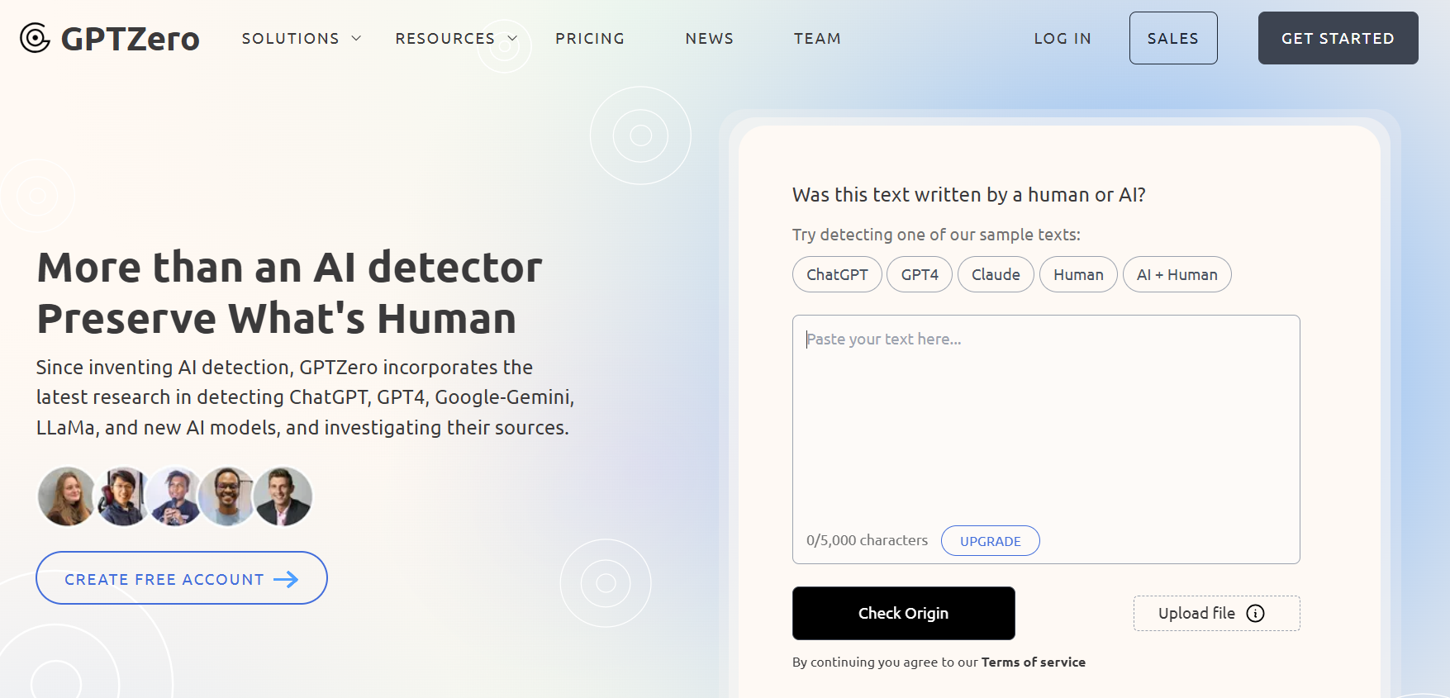
Task: Click the Create Free Account button
Action: (182, 578)
